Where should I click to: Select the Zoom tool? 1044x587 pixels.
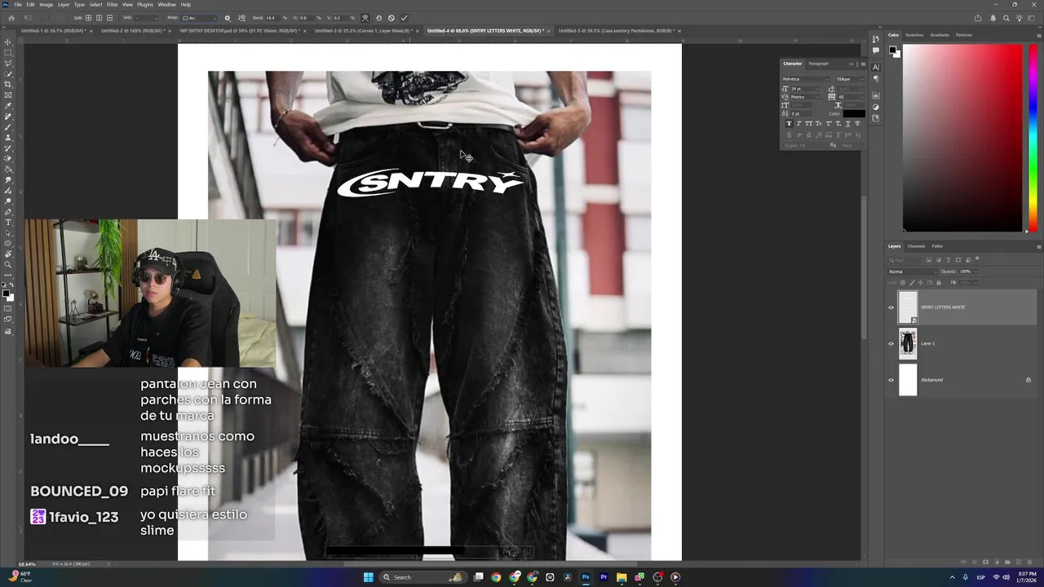(x=8, y=264)
